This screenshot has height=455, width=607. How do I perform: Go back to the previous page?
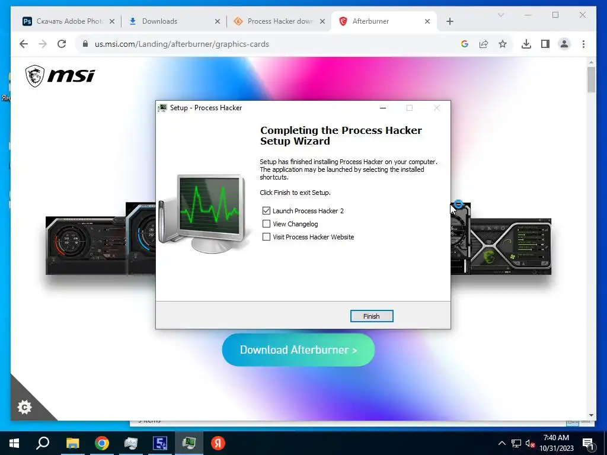coord(24,44)
